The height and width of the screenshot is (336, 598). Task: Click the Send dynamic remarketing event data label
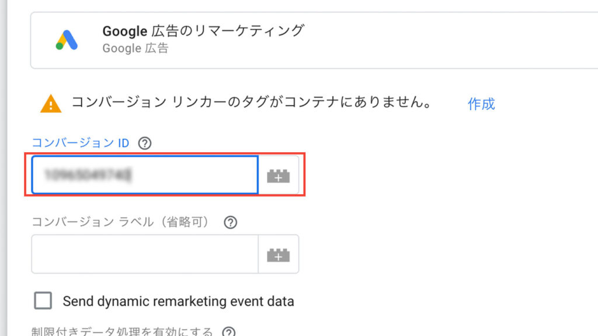click(179, 302)
